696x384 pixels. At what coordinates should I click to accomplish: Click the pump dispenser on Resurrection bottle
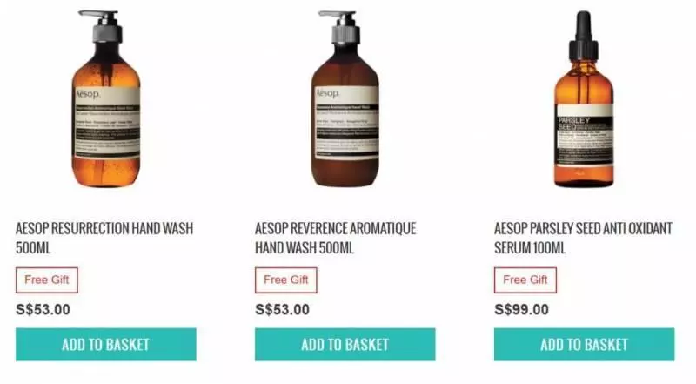[102, 26]
